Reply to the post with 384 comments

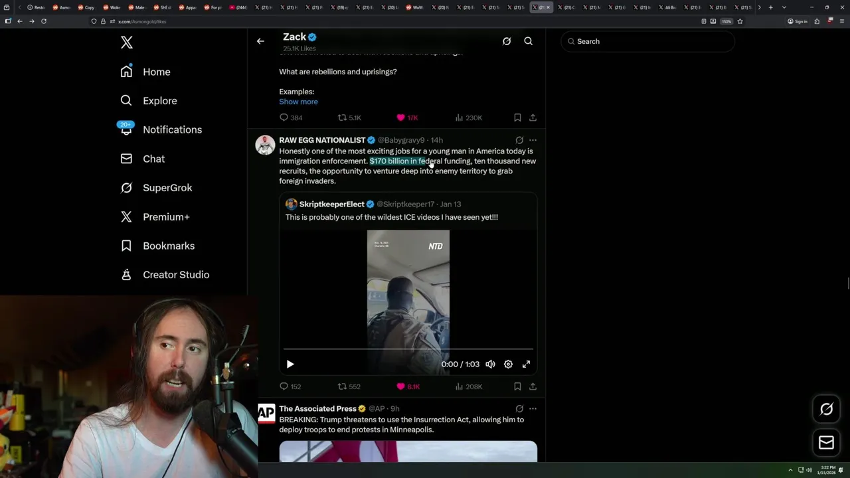[x=291, y=118]
